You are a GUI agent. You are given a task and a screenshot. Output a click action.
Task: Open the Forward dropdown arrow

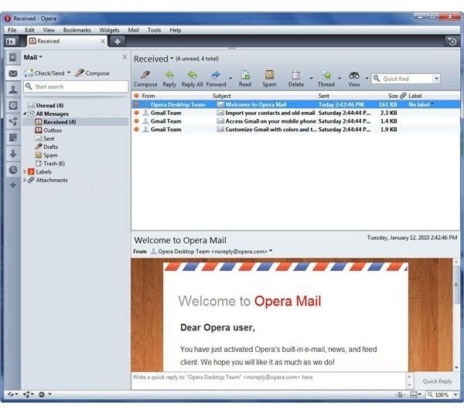[x=230, y=79]
